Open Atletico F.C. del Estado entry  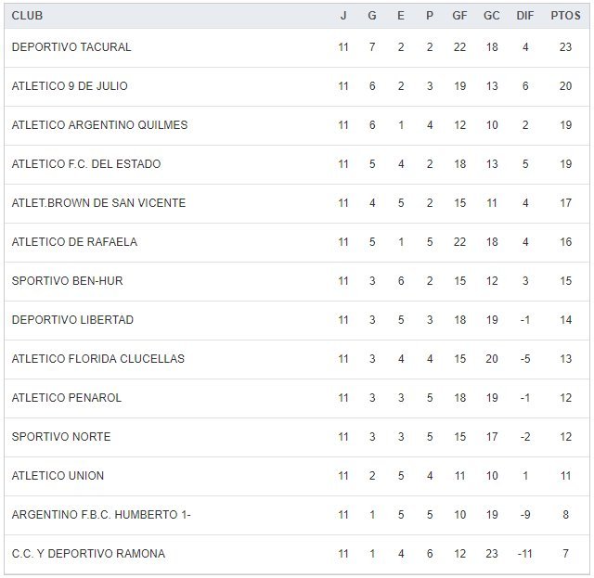click(x=86, y=164)
